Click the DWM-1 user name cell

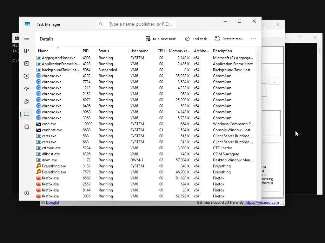click(137, 160)
